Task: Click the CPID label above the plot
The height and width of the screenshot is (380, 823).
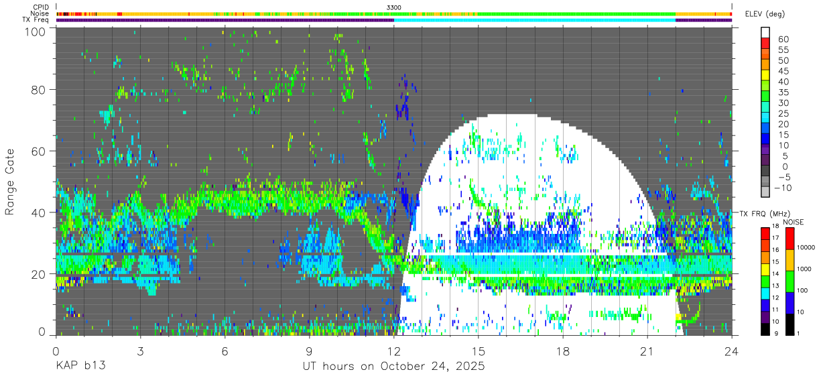Action: 40,7
